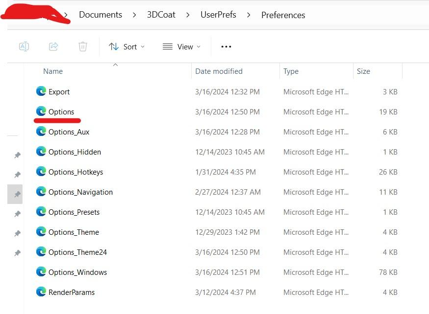Viewport: 429px width, 314px height.
Task: Click the Delete trash can icon
Action: [x=83, y=46]
